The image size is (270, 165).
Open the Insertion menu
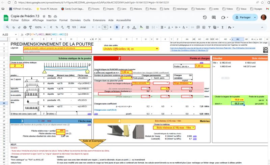click(x=51, y=20)
